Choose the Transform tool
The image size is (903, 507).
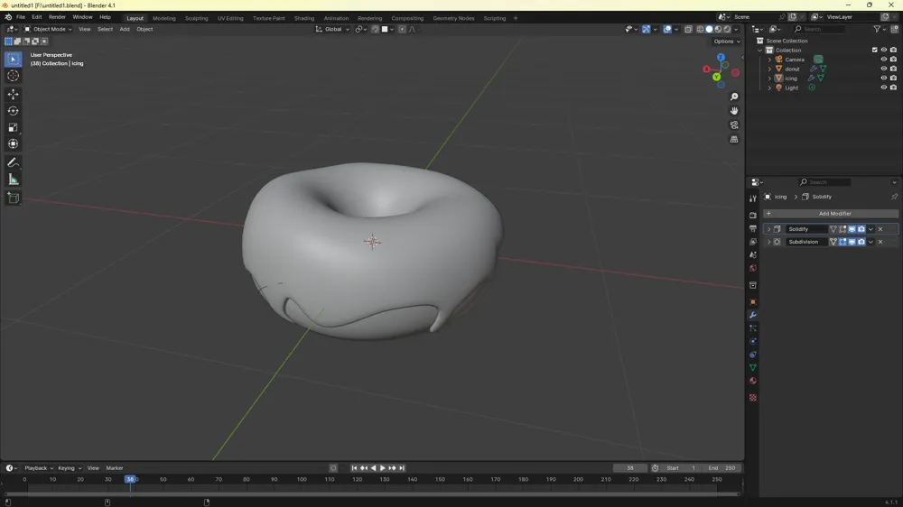click(x=14, y=143)
